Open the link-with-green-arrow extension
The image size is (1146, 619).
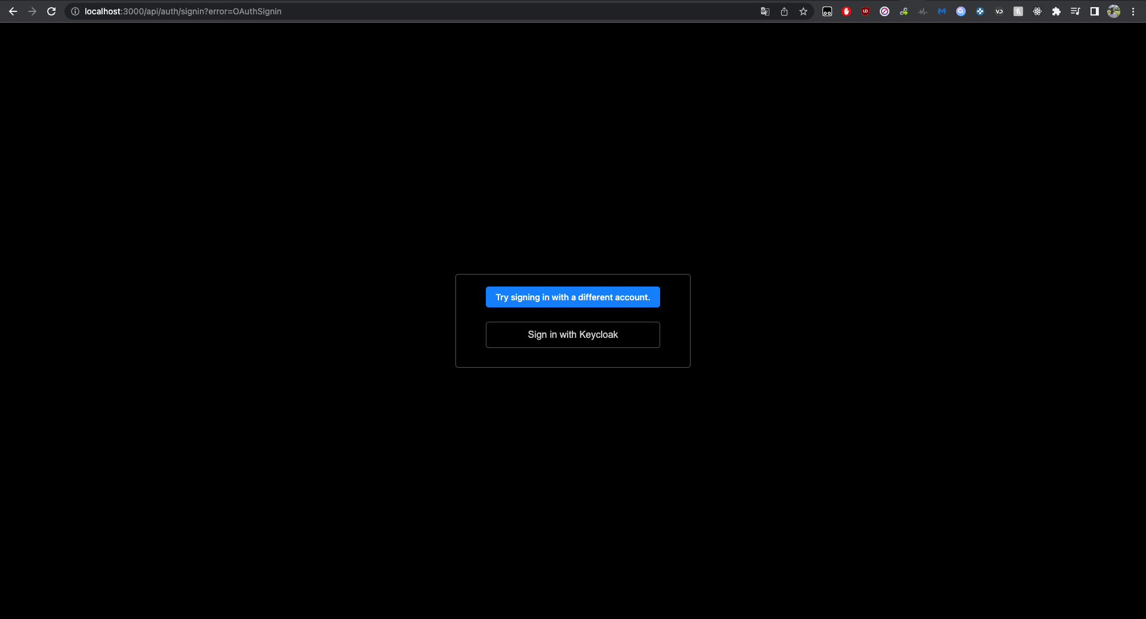(904, 11)
